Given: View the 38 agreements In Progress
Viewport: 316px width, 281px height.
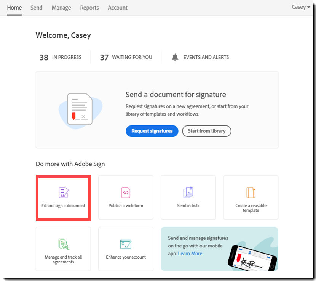Looking at the screenshot, I should (59, 57).
